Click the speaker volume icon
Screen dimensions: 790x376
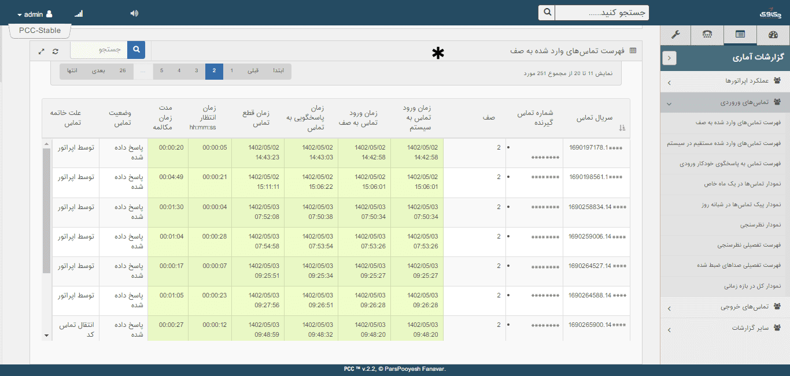[134, 13]
